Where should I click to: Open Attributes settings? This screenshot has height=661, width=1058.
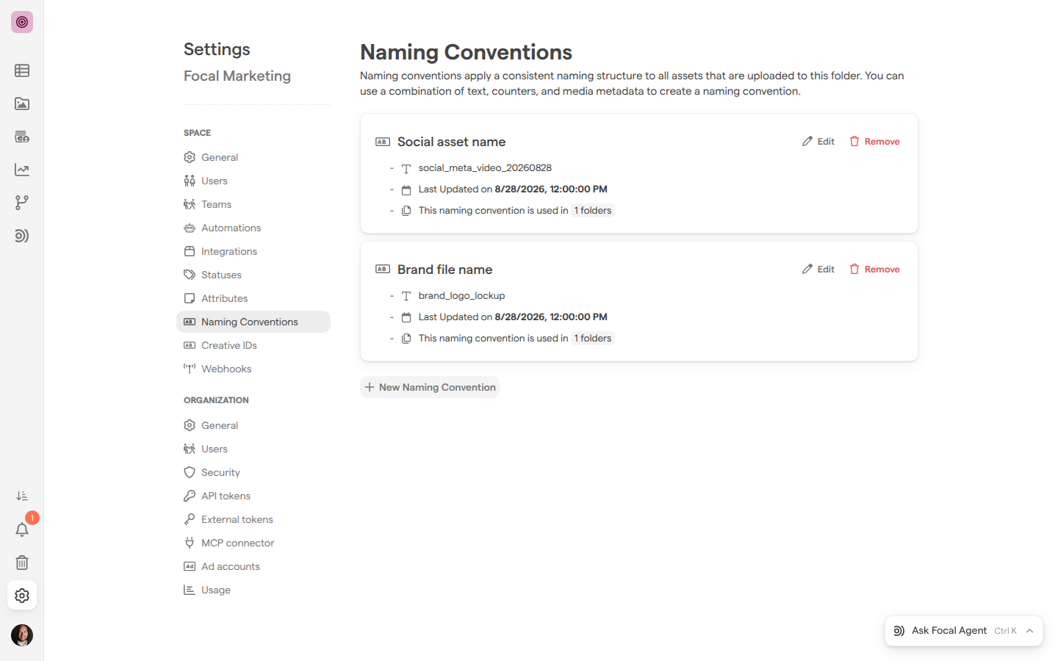(253, 298)
